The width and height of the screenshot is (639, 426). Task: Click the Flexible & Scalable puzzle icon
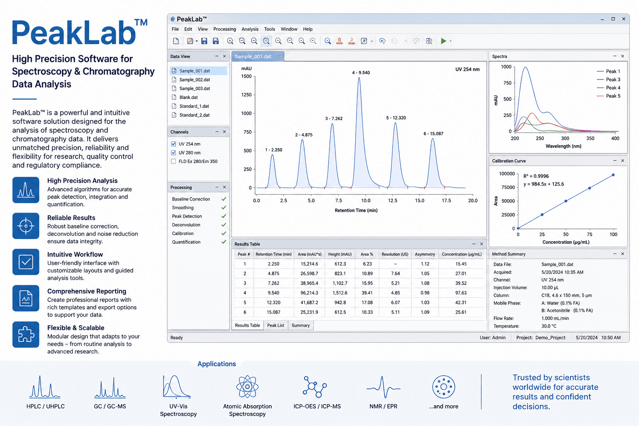(x=26, y=334)
